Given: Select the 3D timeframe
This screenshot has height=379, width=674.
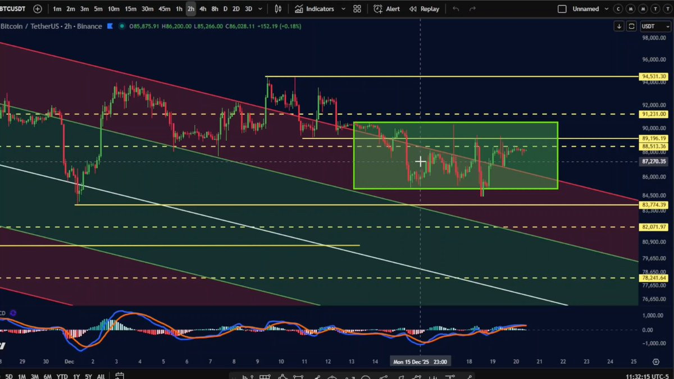Looking at the screenshot, I should click(248, 9).
